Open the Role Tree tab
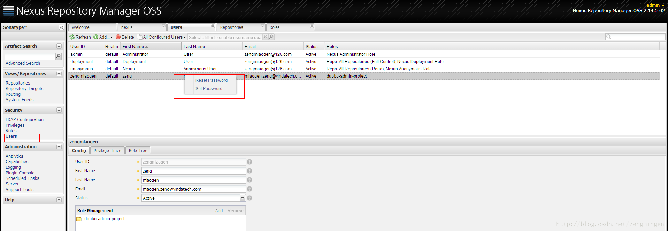 click(138, 151)
